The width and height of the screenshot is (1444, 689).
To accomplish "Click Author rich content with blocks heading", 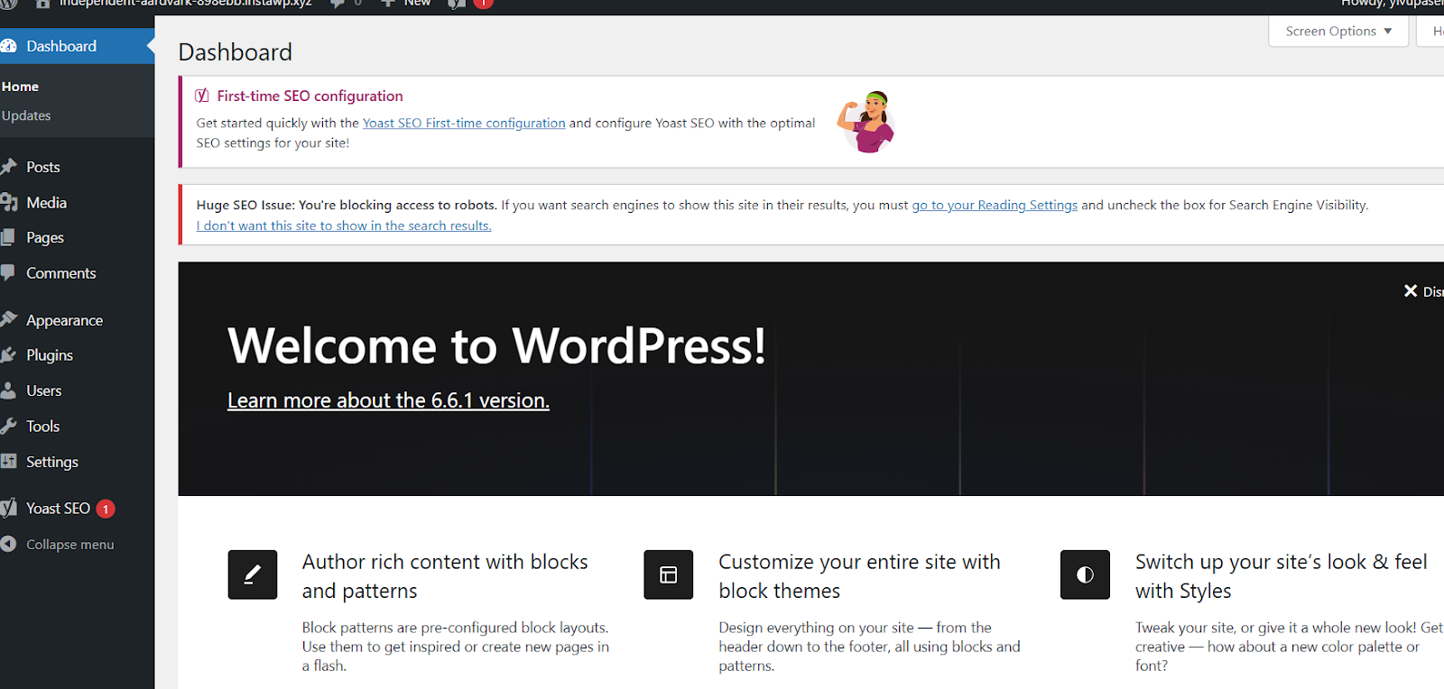I will point(445,576).
